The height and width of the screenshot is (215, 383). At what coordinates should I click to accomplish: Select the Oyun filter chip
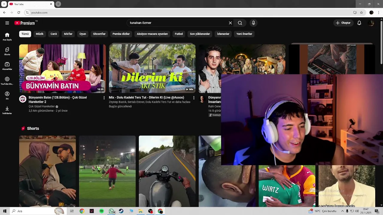pos(83,34)
